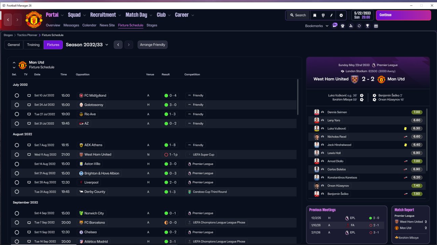
Task: Select the Norwich City fixture radio button
Action: tap(17, 213)
